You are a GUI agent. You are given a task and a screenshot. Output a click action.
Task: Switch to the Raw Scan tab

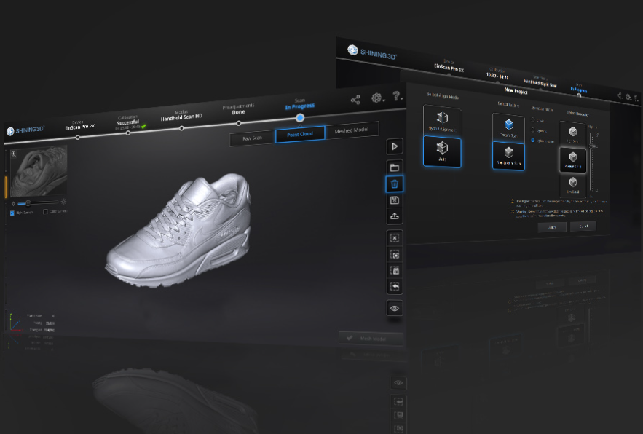click(252, 138)
